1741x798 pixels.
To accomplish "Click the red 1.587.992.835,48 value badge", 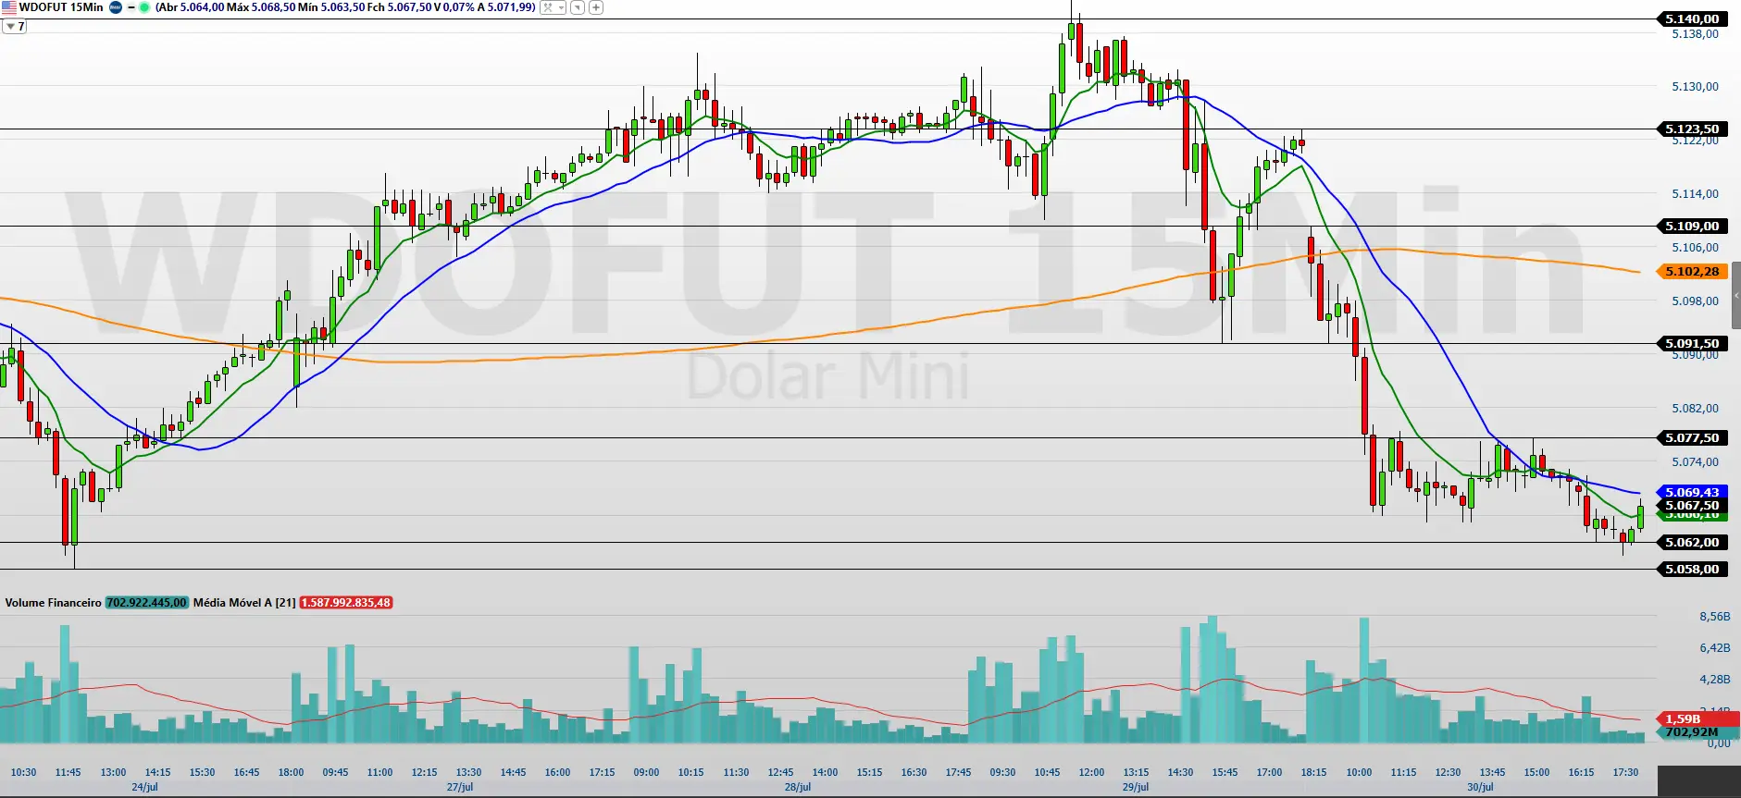I will pyautogui.click(x=346, y=603).
